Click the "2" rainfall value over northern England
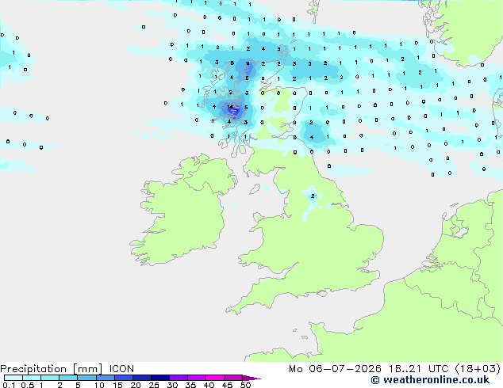 313,196
